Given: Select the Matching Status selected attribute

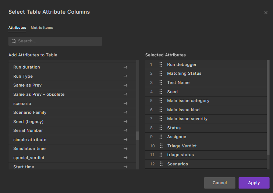Looking at the screenshot, I should 184,73.
